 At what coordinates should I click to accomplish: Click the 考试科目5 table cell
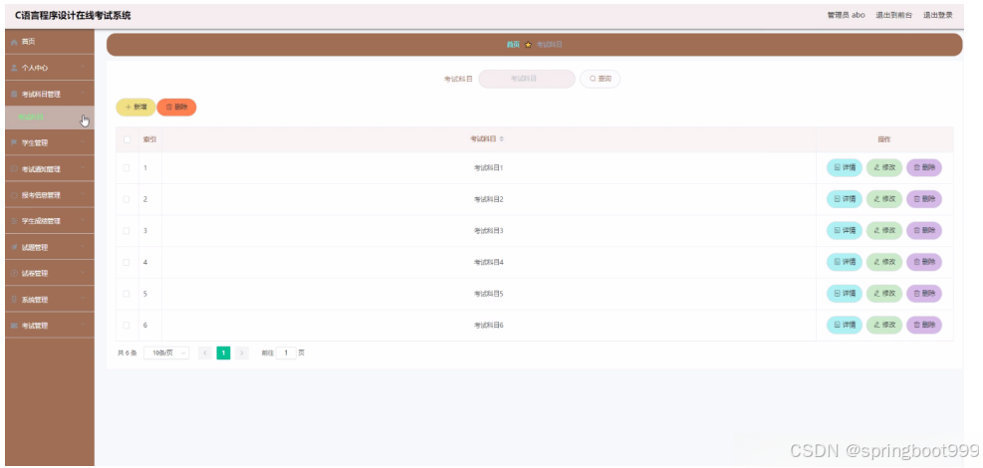coord(489,293)
